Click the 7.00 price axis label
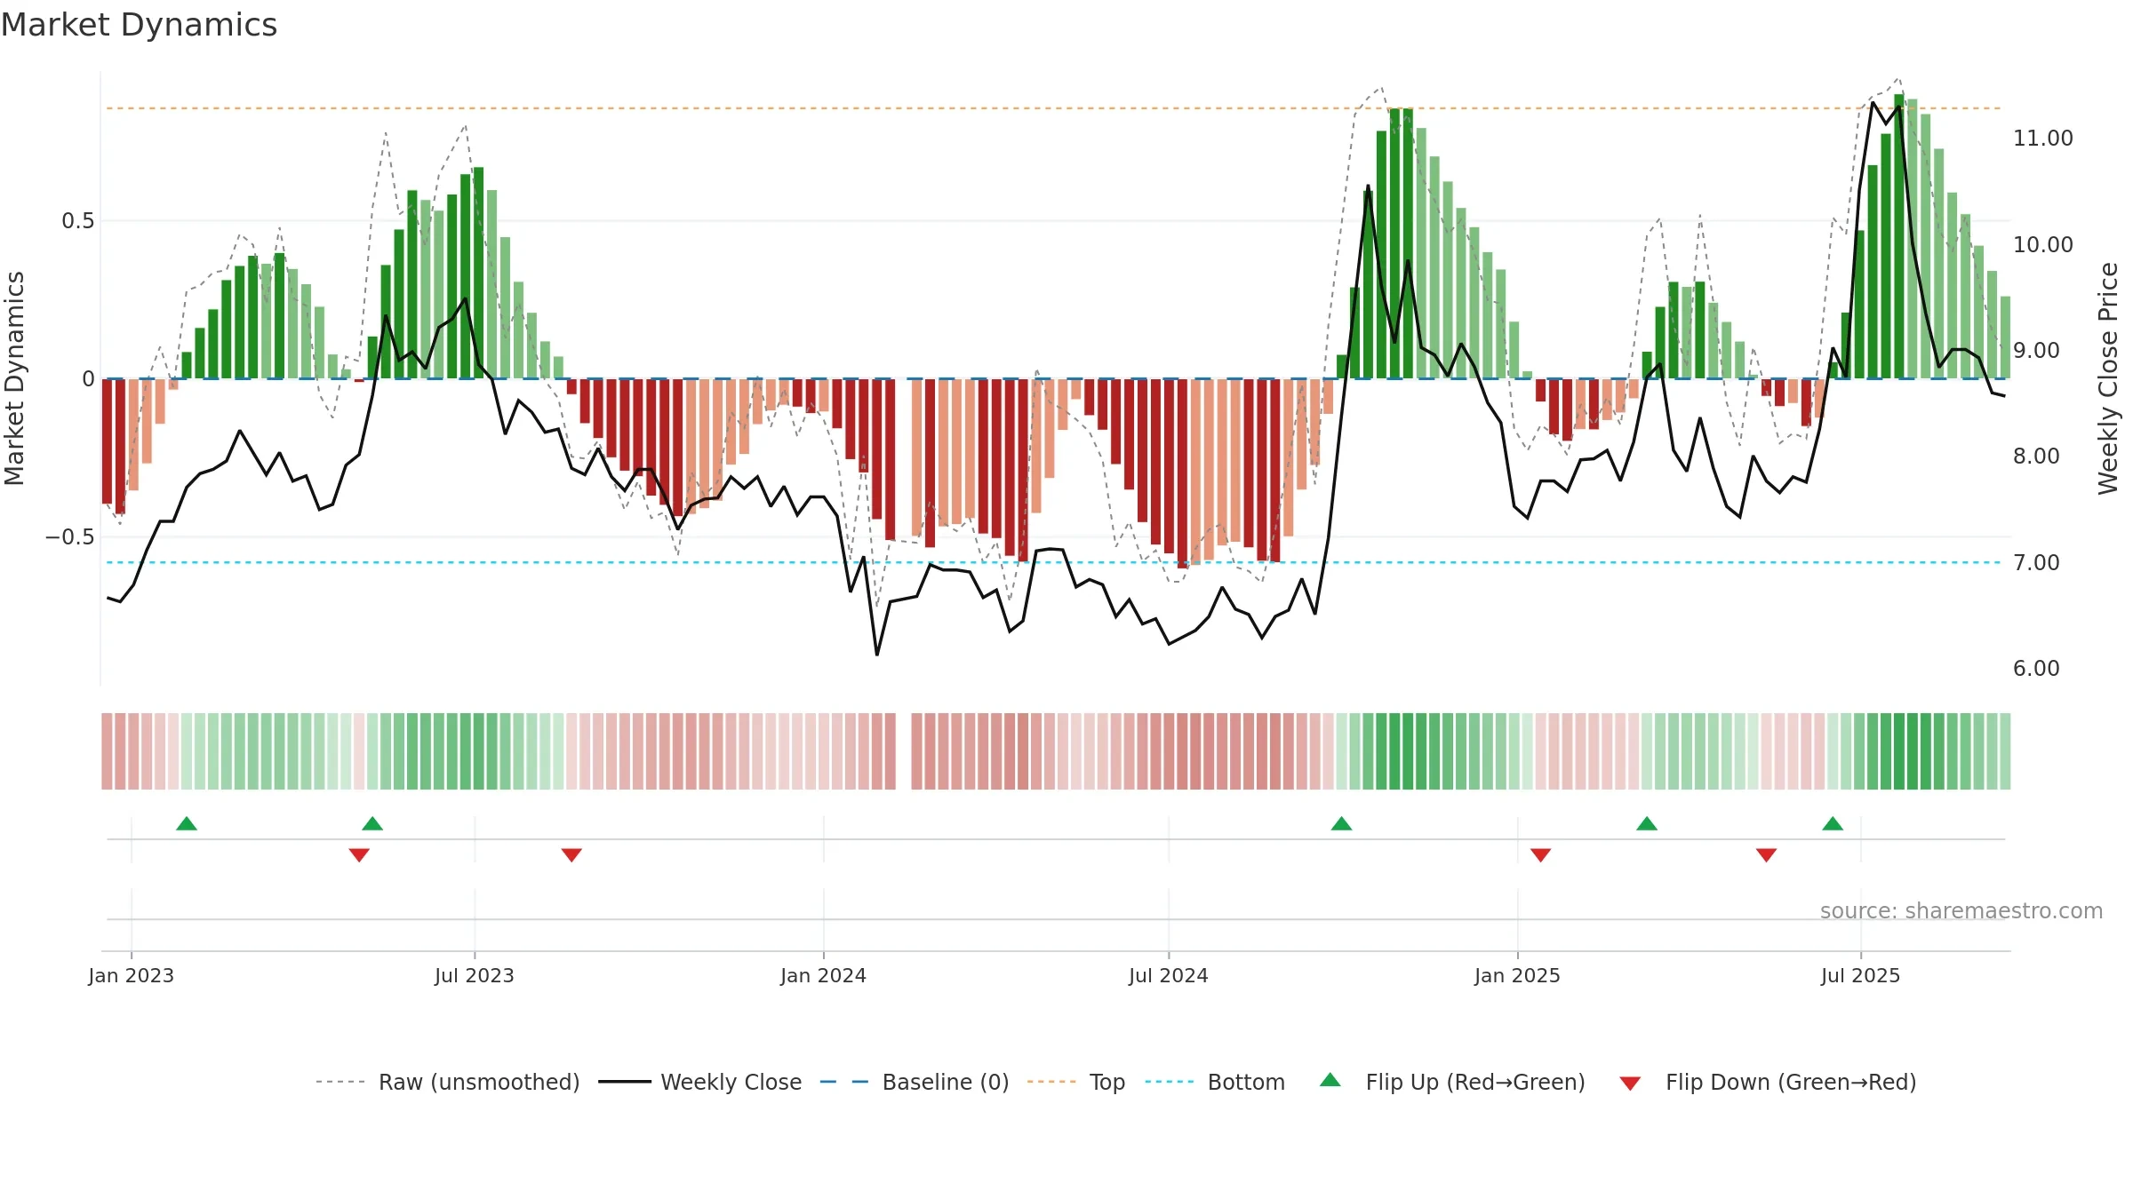 pos(2036,562)
